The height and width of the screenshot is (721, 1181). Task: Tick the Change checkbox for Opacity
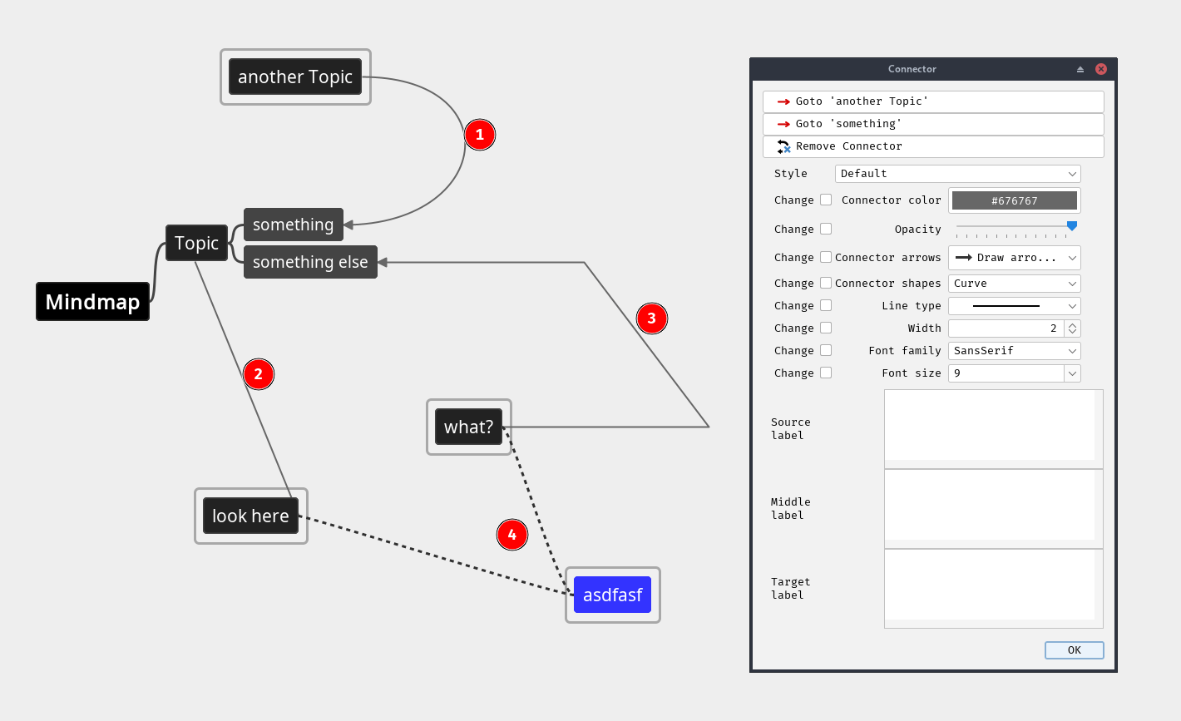click(826, 229)
